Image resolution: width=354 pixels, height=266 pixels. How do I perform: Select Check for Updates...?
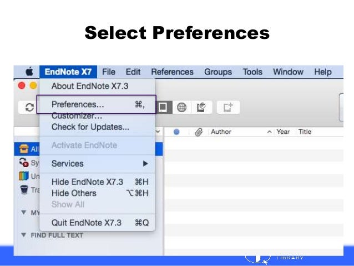(97, 127)
